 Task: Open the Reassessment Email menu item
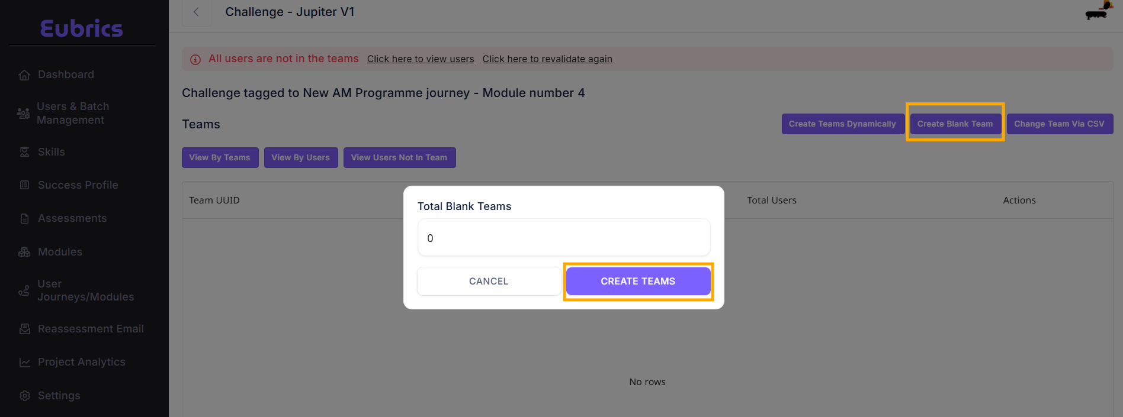click(91, 329)
